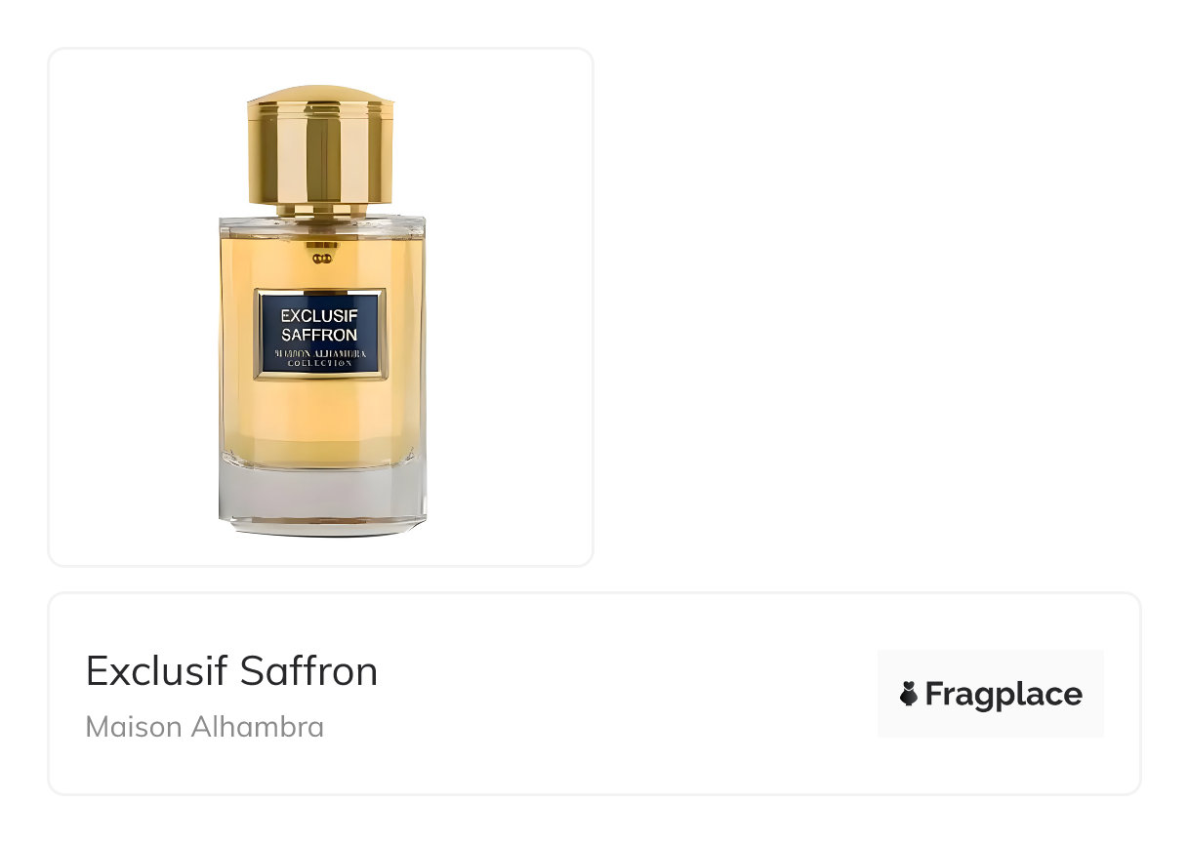This screenshot has height=843, width=1189.
Task: Click the Fragplace wordmark text
Action: pyautogui.click(x=1004, y=694)
